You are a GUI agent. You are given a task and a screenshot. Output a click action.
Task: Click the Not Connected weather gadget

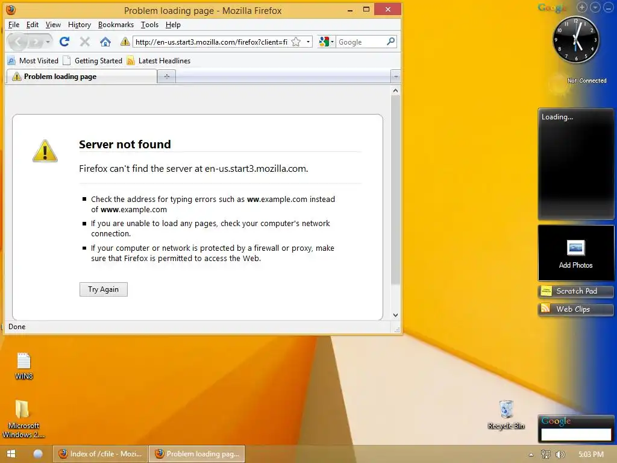578,81
